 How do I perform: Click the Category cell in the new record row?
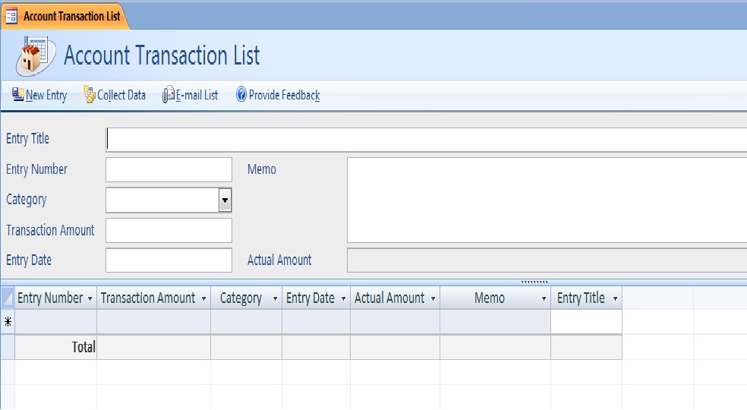point(246,322)
